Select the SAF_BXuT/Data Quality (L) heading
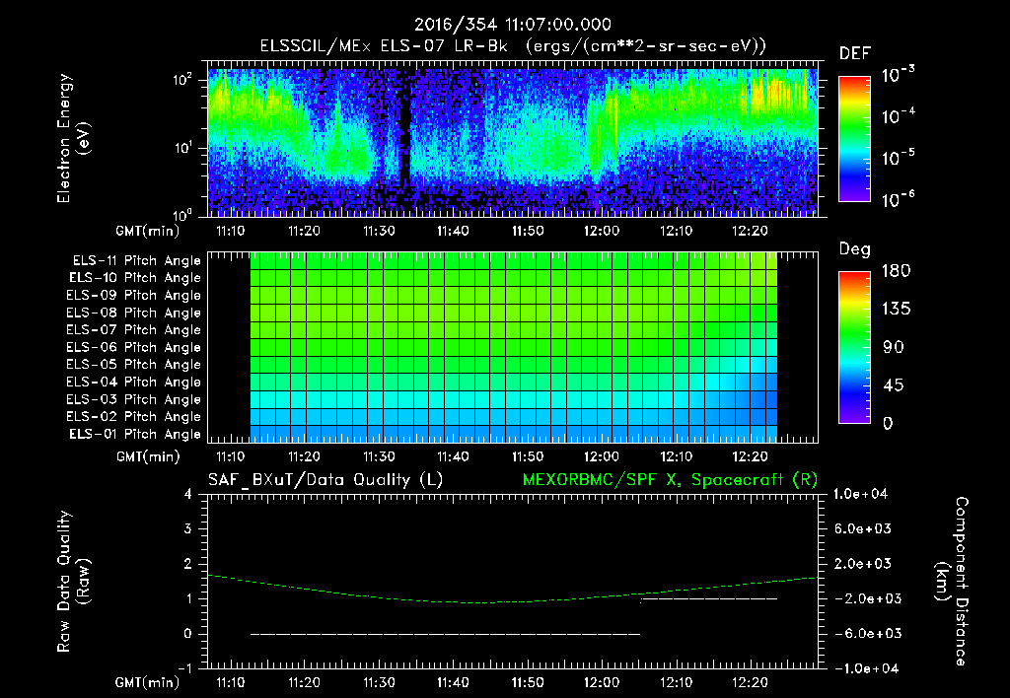The height and width of the screenshot is (698, 1010). click(325, 480)
